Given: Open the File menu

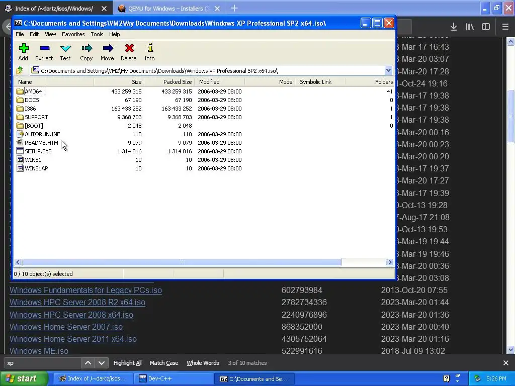Looking at the screenshot, I should 20,34.
